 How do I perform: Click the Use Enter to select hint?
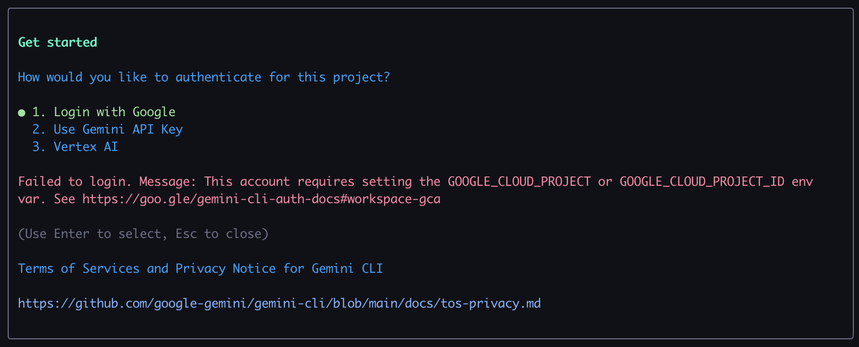click(x=93, y=234)
